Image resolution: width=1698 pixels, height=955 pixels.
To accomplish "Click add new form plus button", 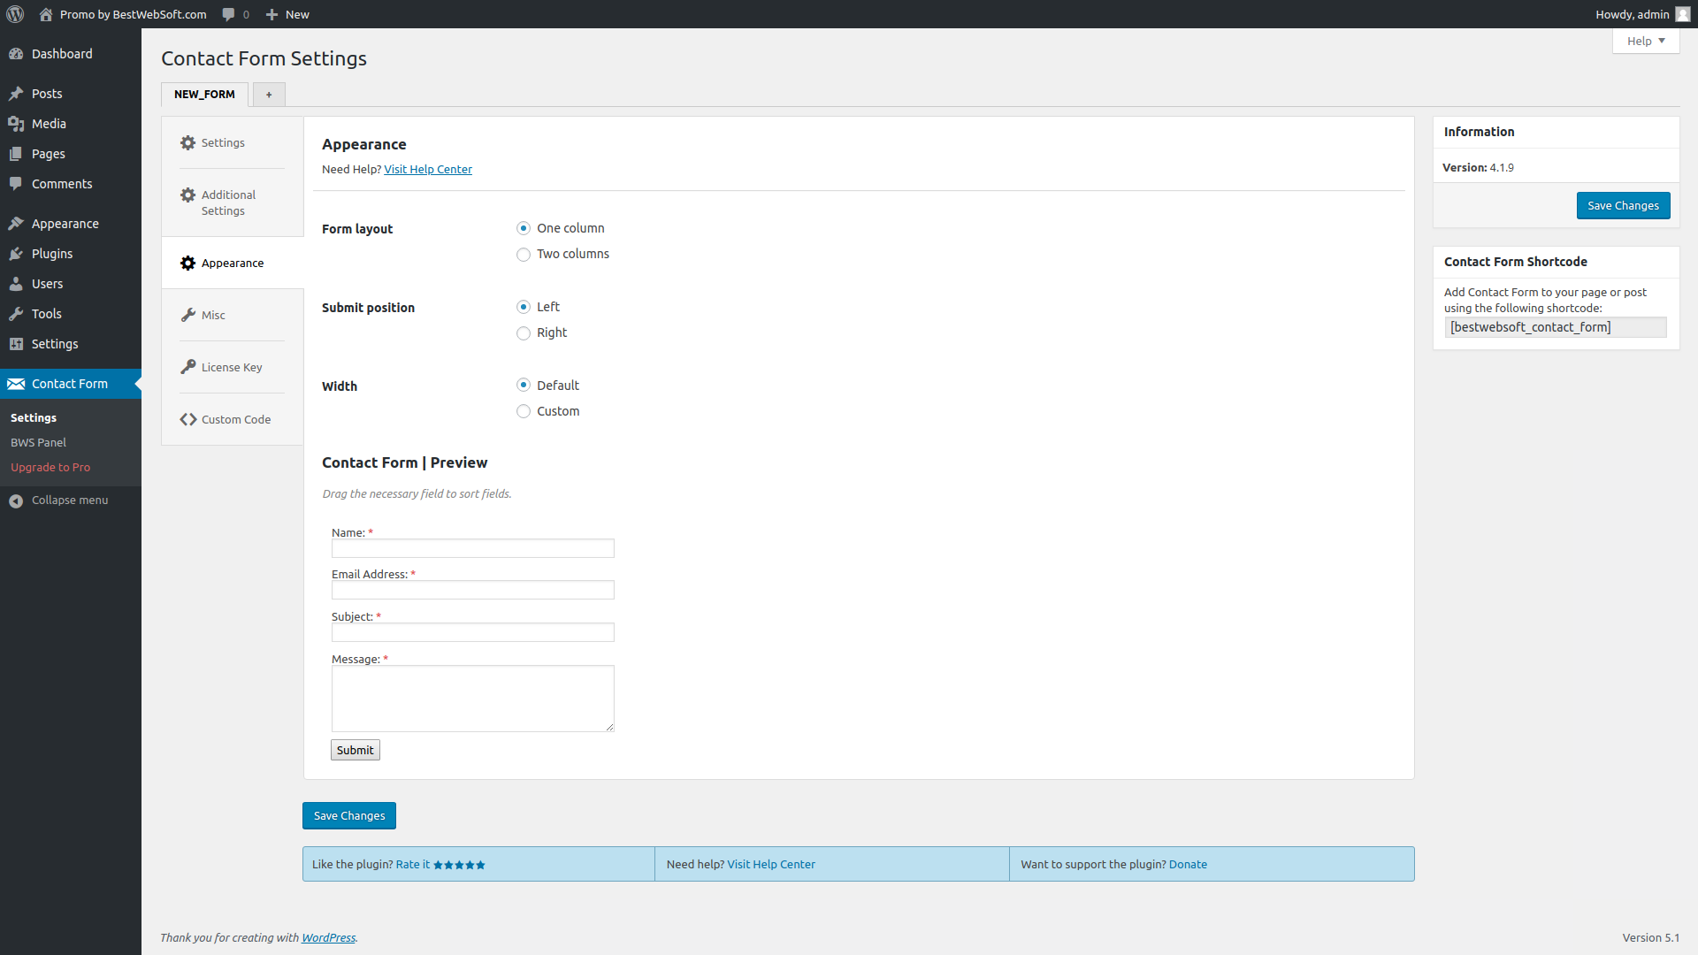I will coord(268,95).
